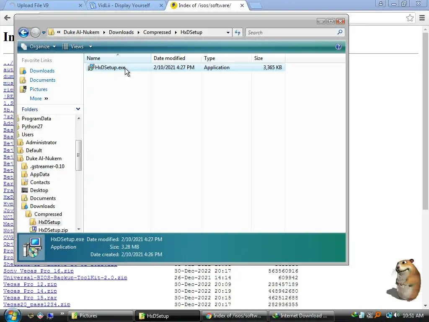The width and height of the screenshot is (429, 322).
Task: Click the folder tree scroll up arrow
Action: click(79, 118)
